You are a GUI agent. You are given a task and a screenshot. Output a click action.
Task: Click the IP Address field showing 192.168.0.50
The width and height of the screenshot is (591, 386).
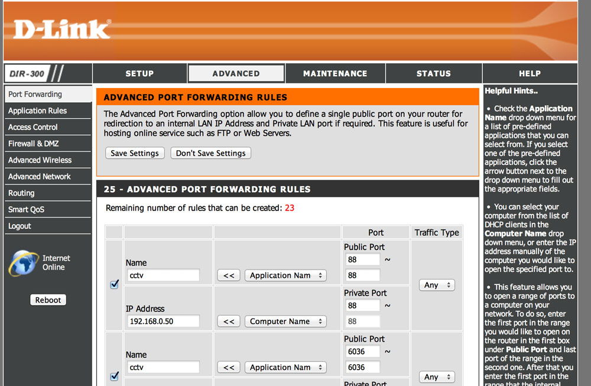click(x=163, y=322)
